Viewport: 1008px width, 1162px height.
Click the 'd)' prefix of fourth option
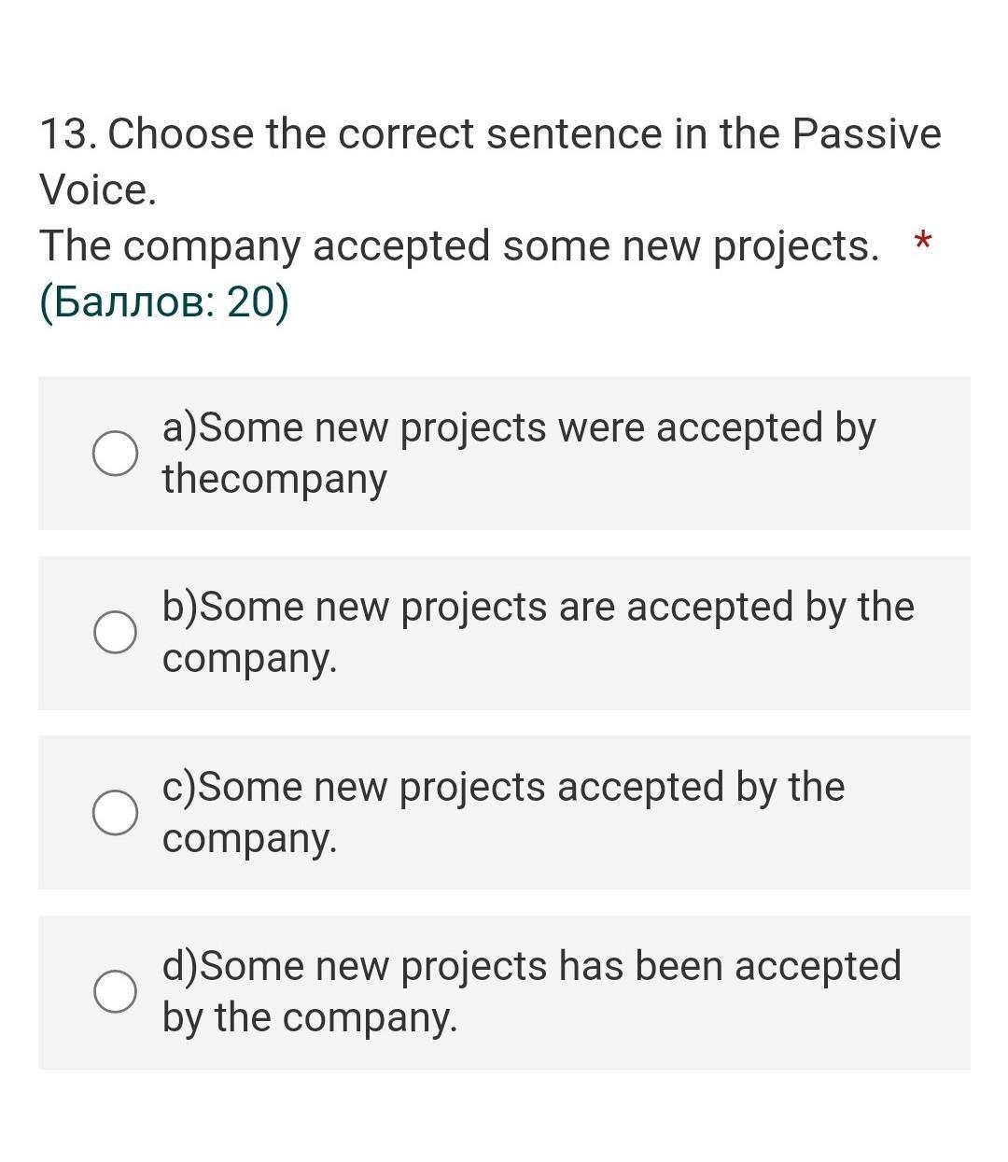[x=180, y=966]
